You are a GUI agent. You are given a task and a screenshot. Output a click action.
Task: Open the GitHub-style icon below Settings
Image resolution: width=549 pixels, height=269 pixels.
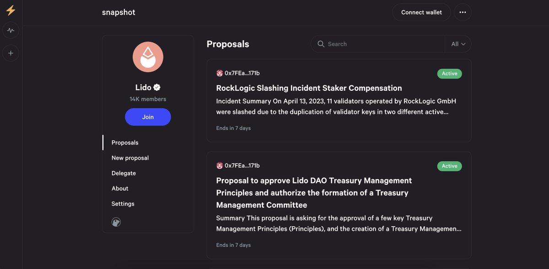[x=116, y=222]
